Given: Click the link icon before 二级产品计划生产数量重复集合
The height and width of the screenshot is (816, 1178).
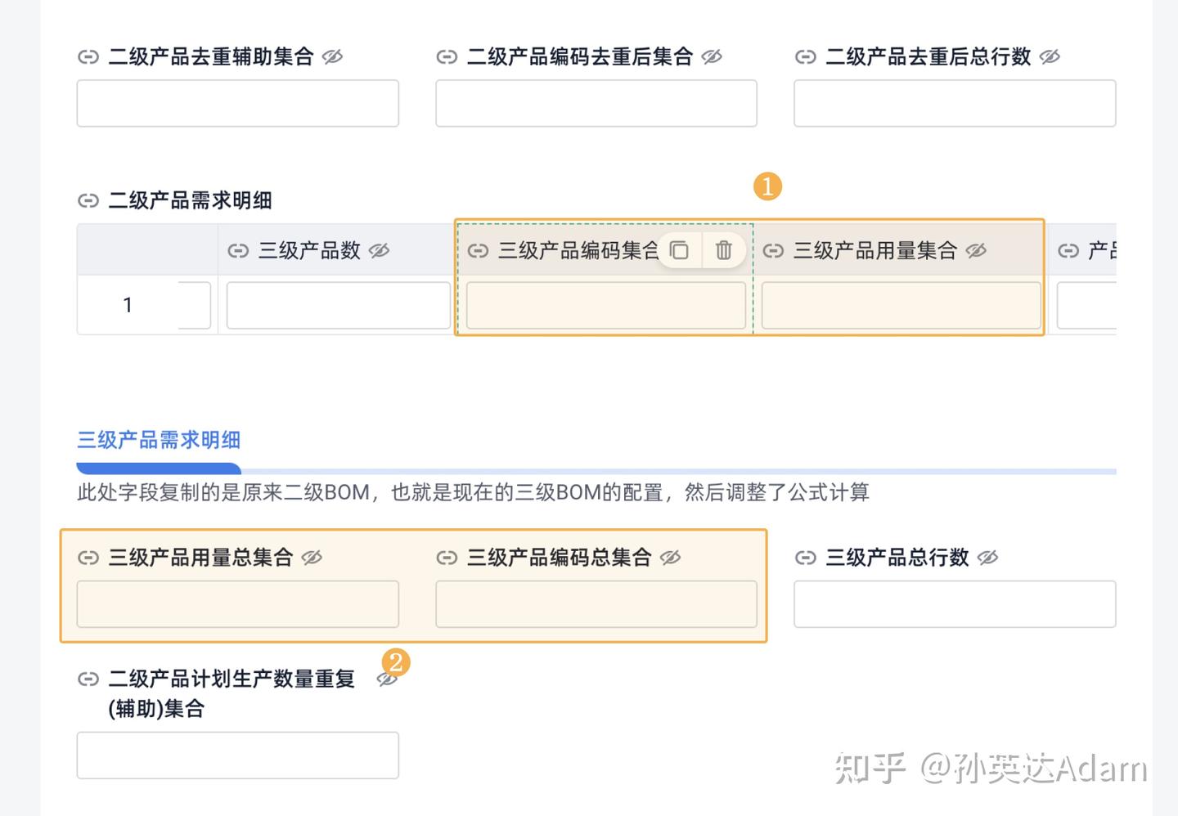Looking at the screenshot, I should pos(88,678).
